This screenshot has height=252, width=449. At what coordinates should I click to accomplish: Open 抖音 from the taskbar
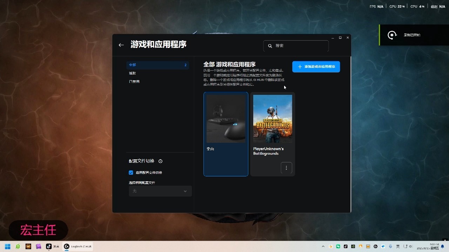click(49, 246)
